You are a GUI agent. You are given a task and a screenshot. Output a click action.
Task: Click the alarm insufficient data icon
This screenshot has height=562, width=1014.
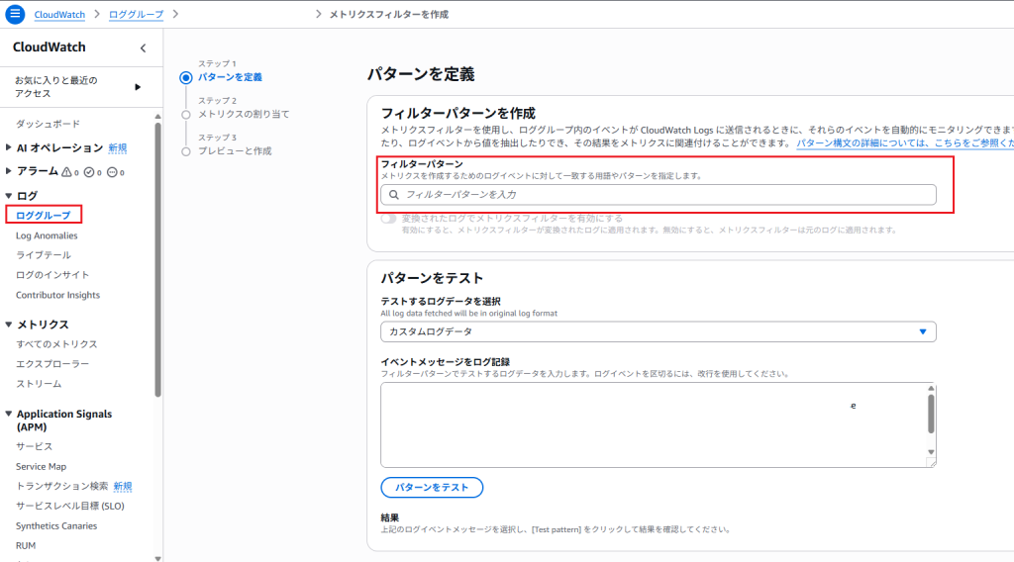[112, 172]
